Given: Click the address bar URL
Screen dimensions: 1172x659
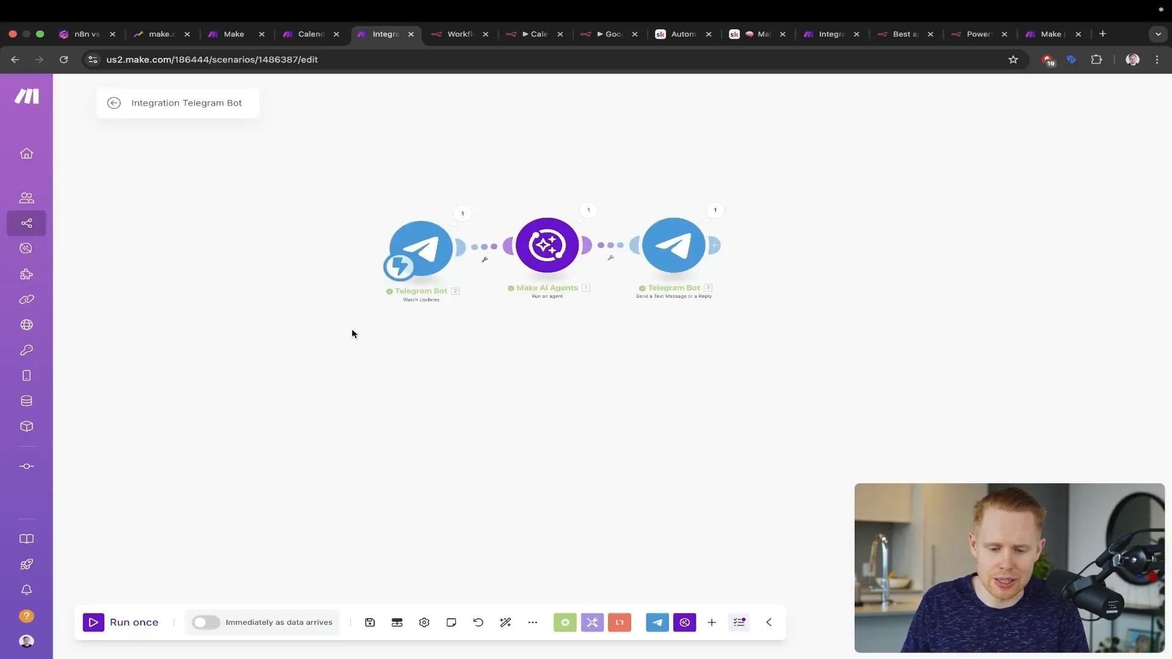Looking at the screenshot, I should (x=212, y=59).
